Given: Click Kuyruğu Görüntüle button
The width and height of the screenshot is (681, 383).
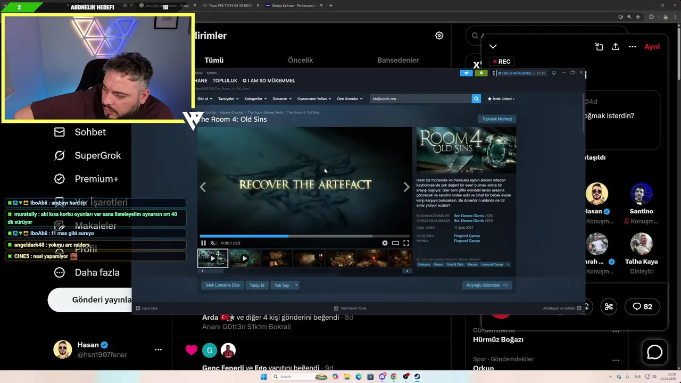Looking at the screenshot, I should pyautogui.click(x=487, y=285).
